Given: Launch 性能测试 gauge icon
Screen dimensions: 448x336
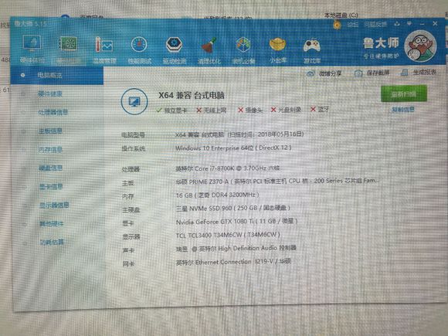Looking at the screenshot, I should coord(139,49).
